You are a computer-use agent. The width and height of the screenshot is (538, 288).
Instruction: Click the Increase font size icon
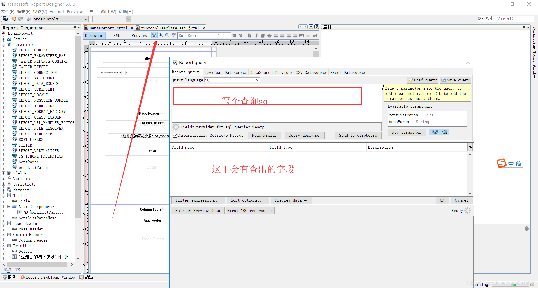(x=234, y=36)
